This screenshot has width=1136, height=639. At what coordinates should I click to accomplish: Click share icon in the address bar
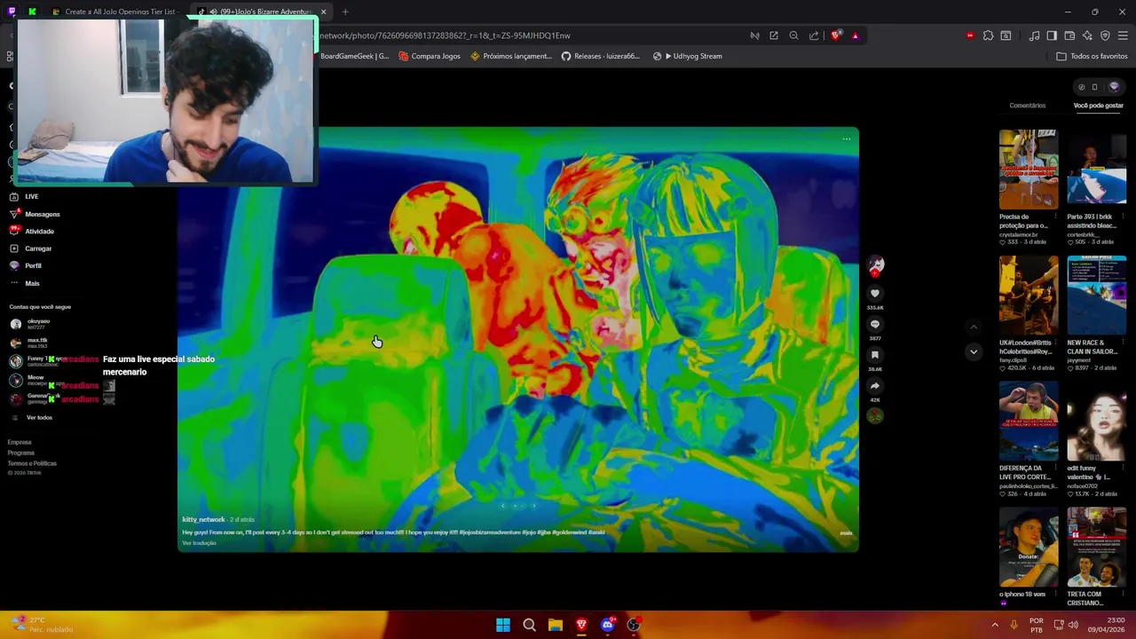click(814, 35)
